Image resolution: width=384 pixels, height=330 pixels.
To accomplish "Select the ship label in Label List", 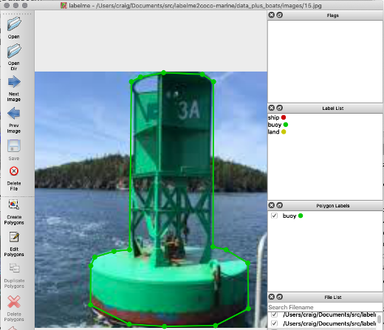I will [273, 117].
